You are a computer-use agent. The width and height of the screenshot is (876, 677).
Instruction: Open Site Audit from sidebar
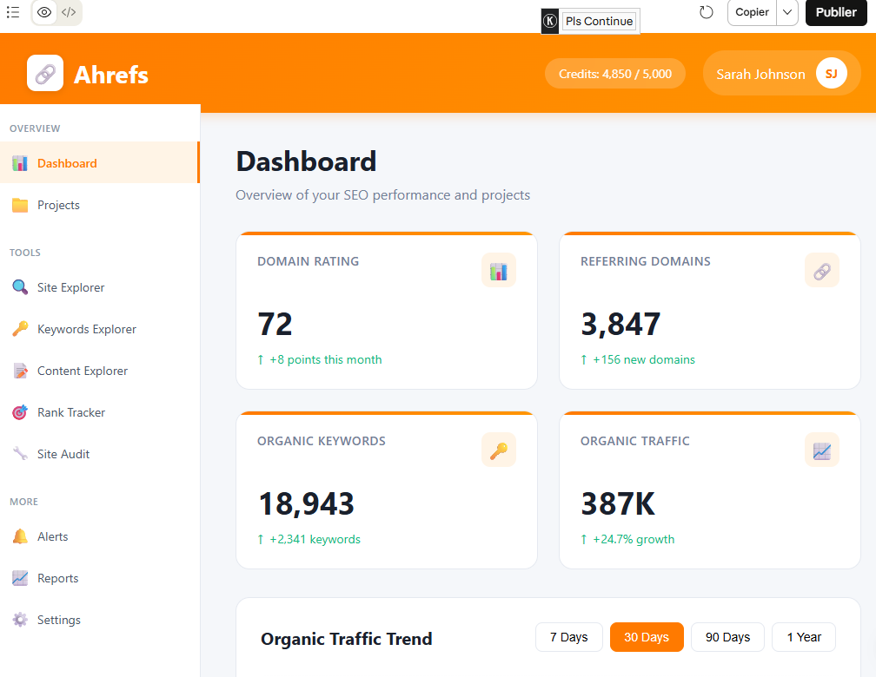(99, 454)
